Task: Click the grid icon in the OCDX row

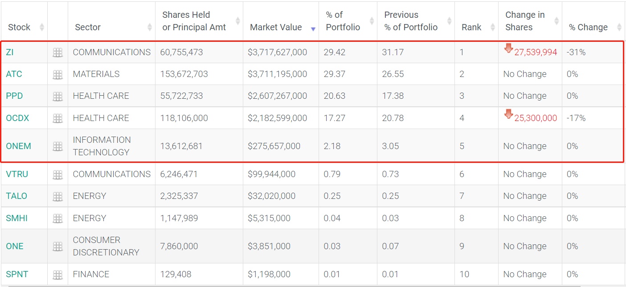Action: (57, 118)
